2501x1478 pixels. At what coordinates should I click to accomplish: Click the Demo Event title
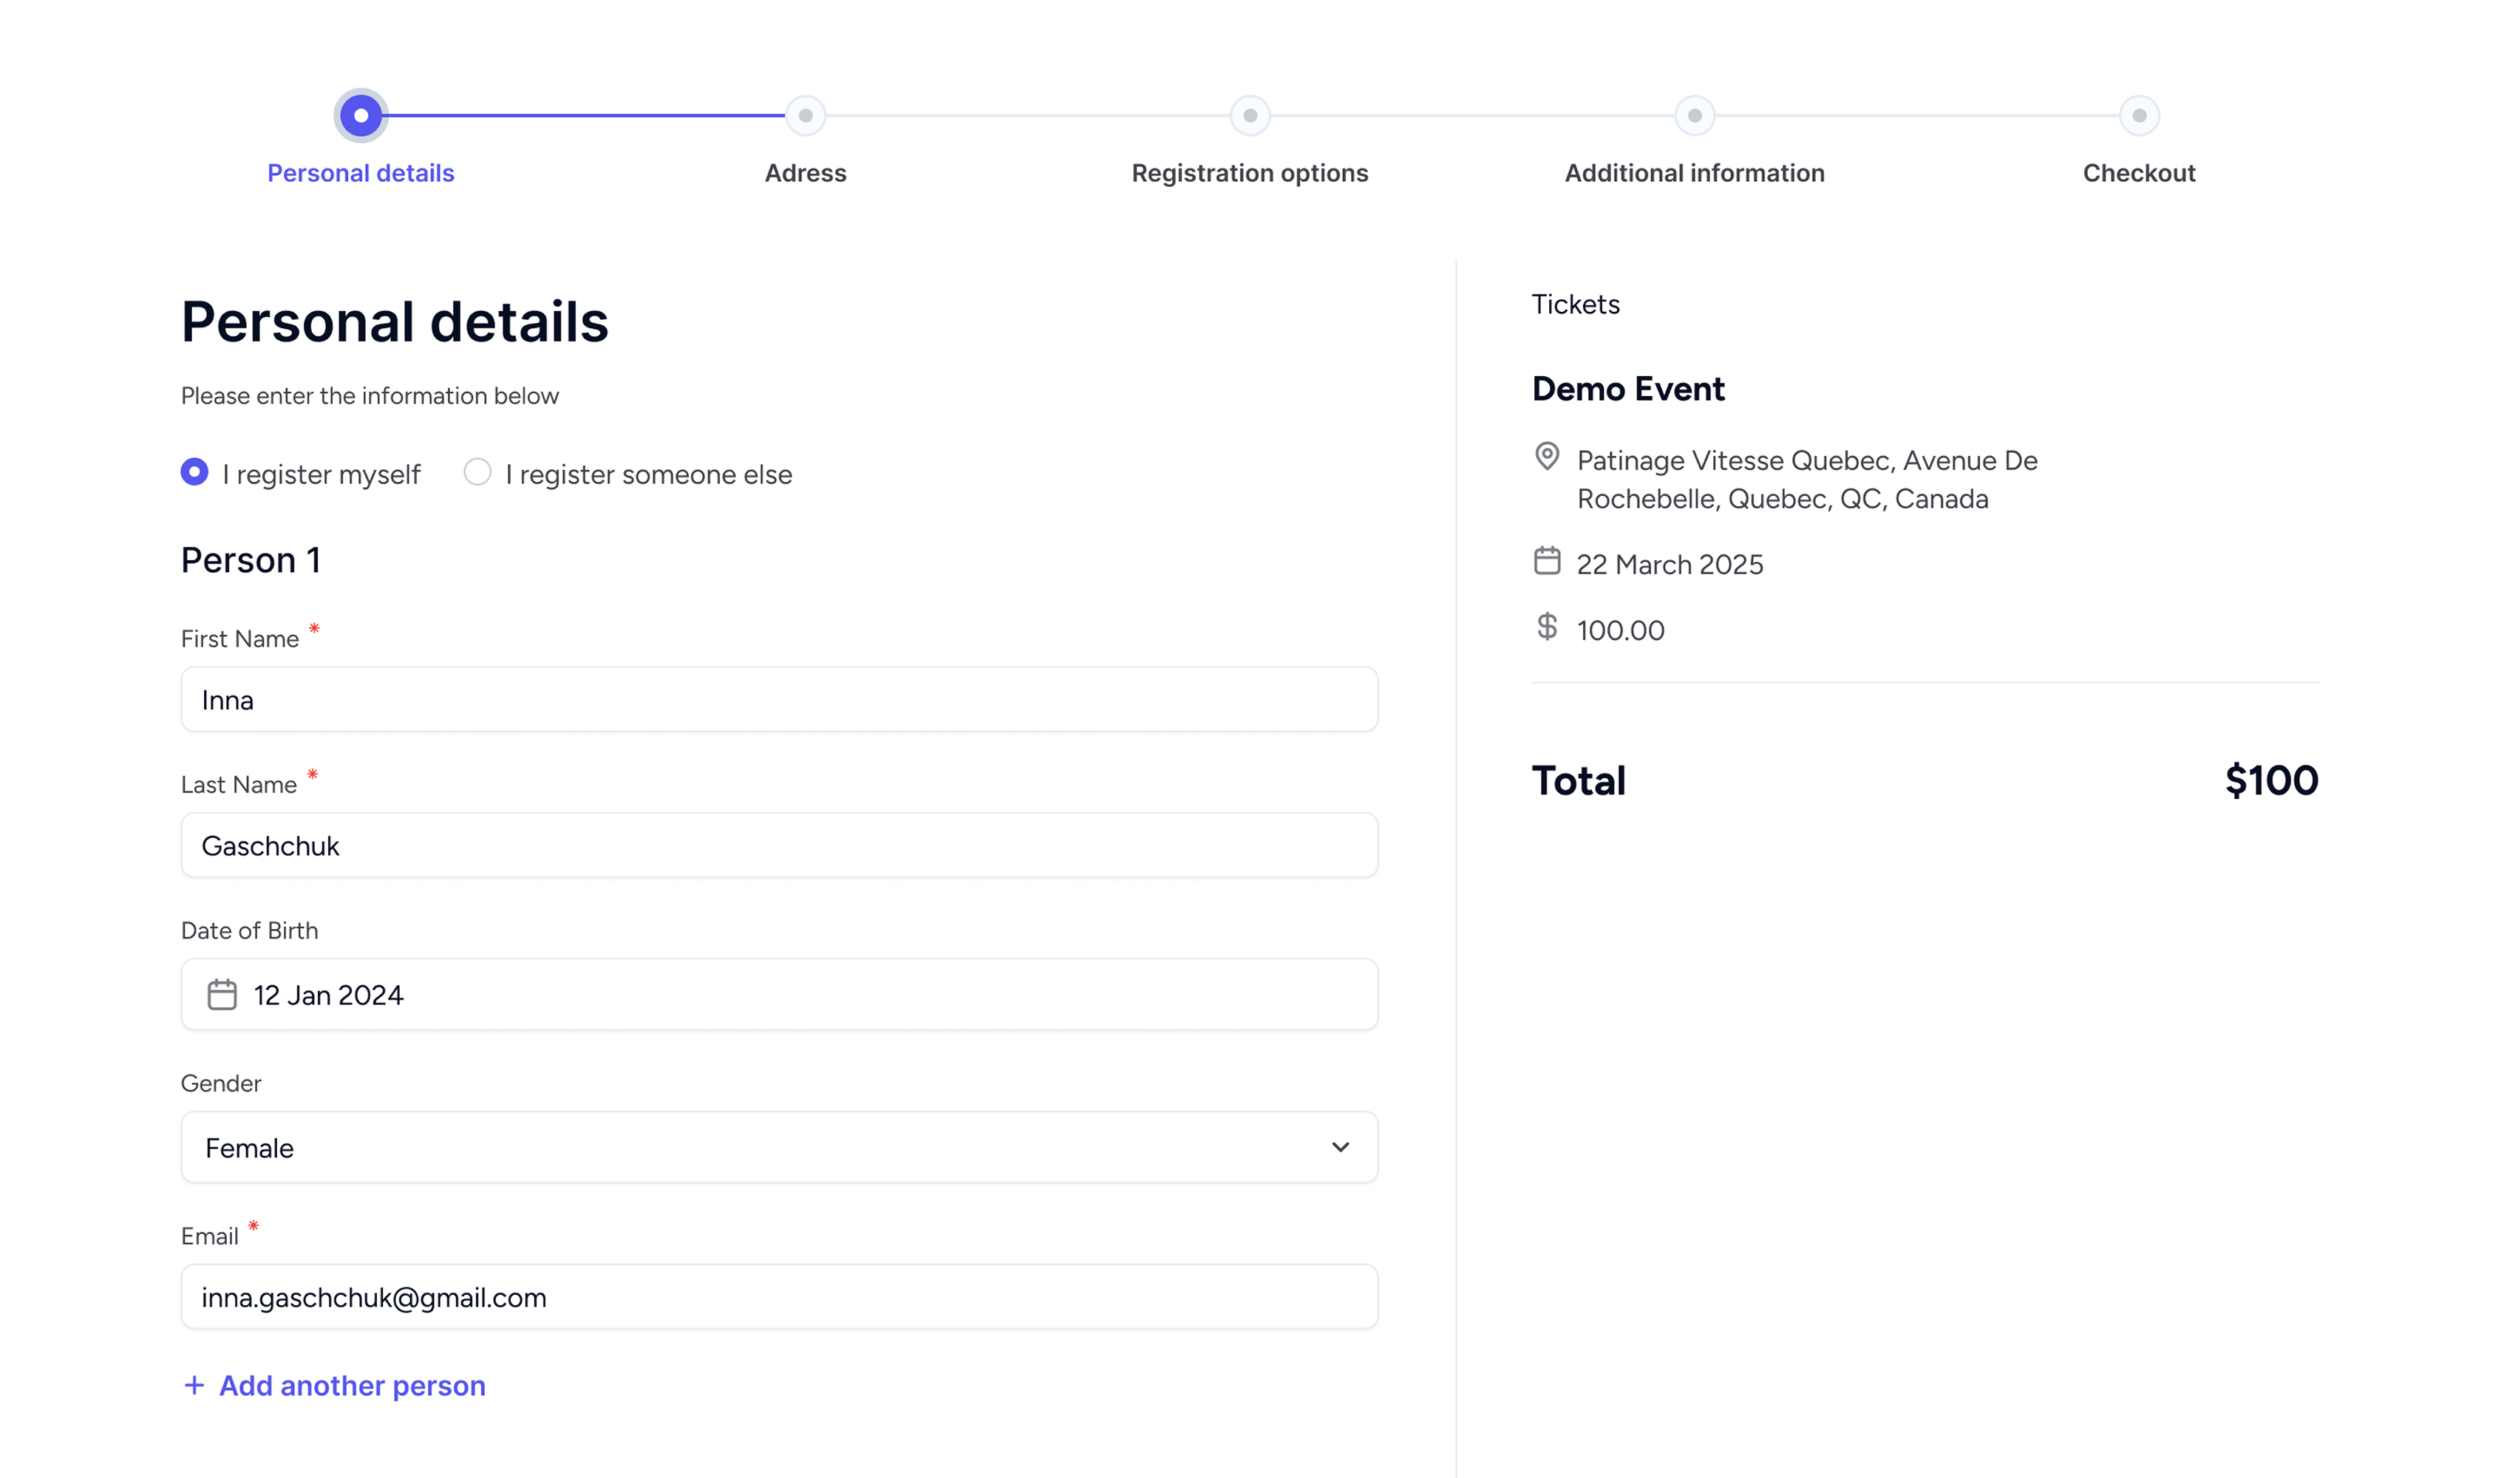tap(1627, 389)
